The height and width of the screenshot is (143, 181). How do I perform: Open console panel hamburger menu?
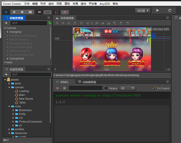(168, 82)
